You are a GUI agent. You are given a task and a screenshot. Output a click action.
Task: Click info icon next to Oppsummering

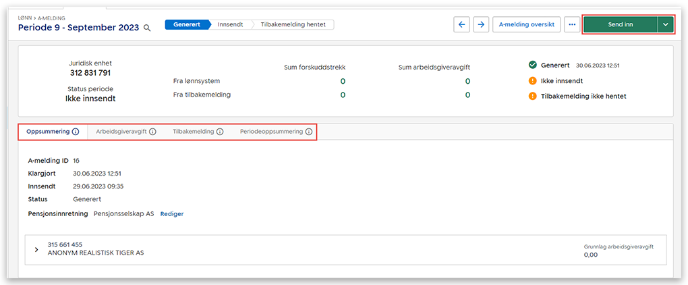click(x=76, y=132)
